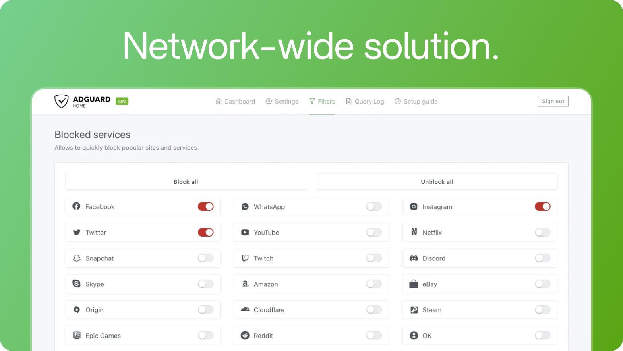
Task: Click the Discord service icon
Action: (x=414, y=258)
